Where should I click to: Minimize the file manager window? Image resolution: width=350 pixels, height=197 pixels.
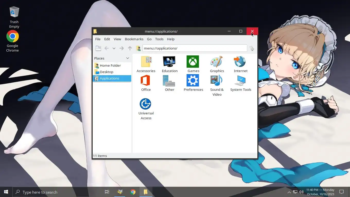pos(229,31)
